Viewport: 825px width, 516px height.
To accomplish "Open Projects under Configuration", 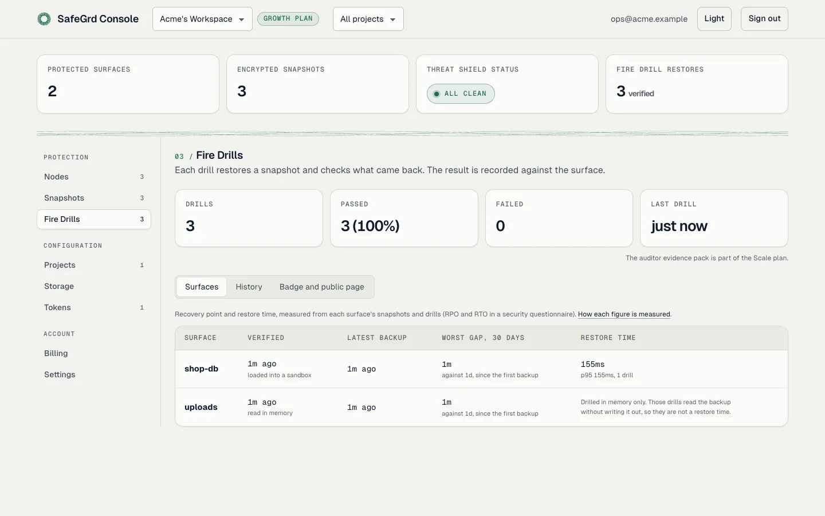I will click(94, 265).
